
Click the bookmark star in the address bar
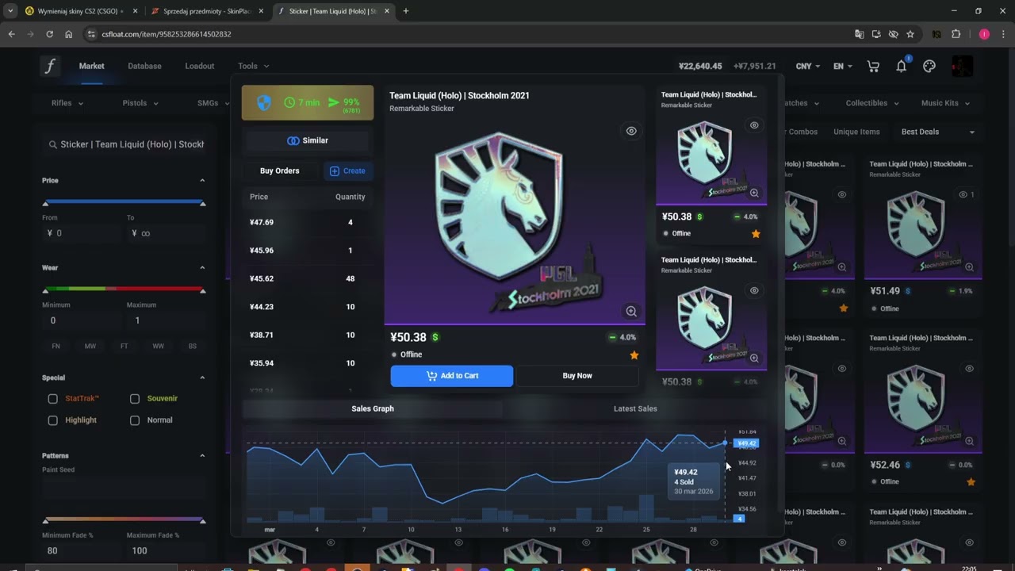coord(910,34)
